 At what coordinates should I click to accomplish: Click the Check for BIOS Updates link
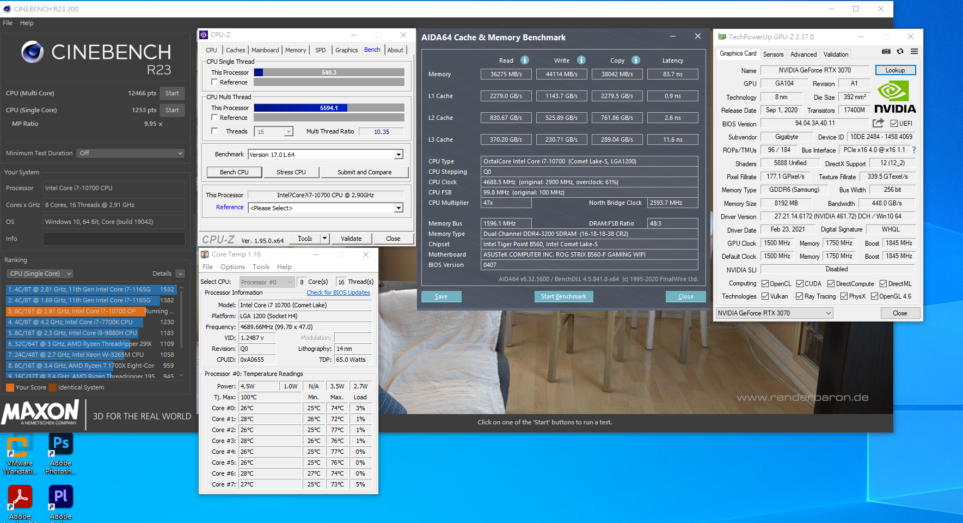tap(338, 293)
